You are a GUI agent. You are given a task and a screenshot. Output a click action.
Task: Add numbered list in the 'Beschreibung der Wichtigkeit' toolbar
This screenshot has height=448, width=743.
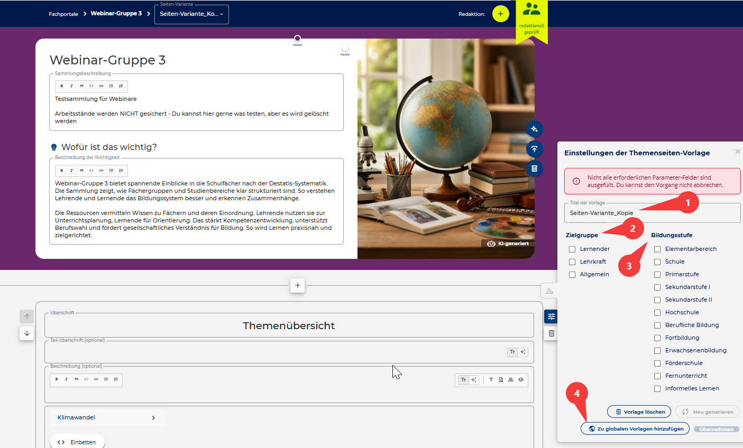(x=121, y=171)
